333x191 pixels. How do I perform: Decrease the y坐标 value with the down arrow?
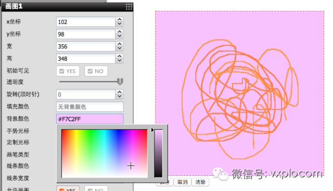coord(120,36)
